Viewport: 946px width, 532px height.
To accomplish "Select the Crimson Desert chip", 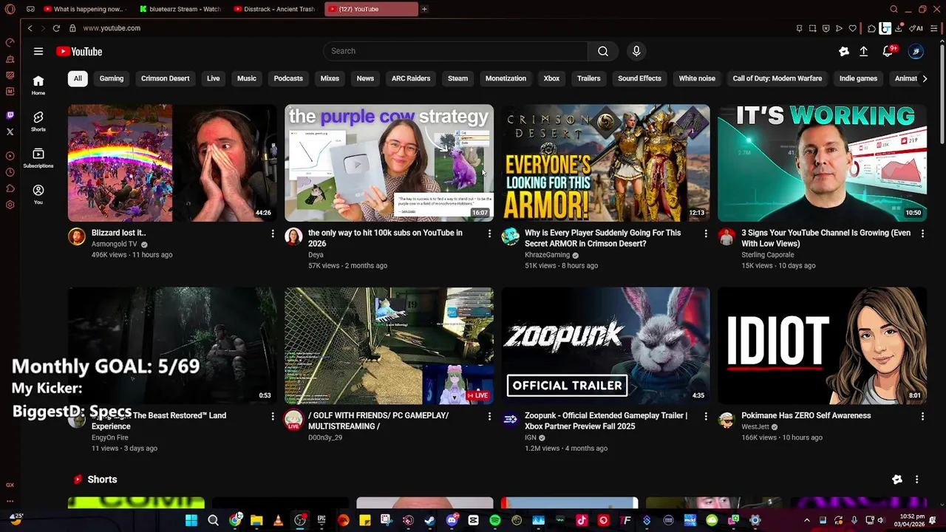I will coord(165,78).
